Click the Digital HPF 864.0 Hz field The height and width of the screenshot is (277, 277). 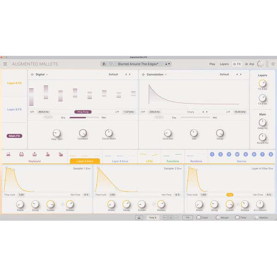(43, 112)
